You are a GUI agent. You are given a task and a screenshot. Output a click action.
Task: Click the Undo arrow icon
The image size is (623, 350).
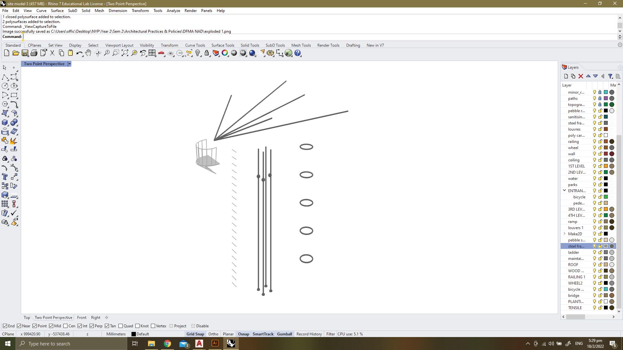tap(79, 53)
